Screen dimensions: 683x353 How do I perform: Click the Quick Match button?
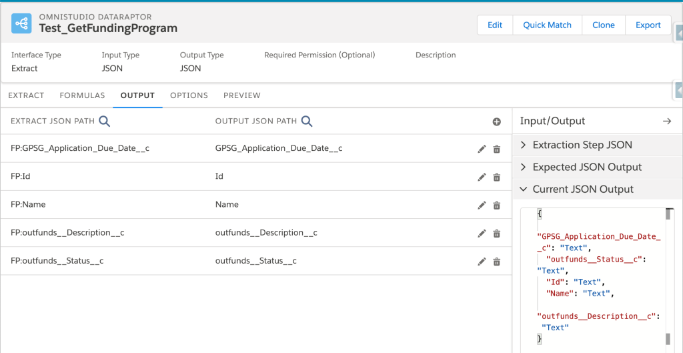(547, 25)
